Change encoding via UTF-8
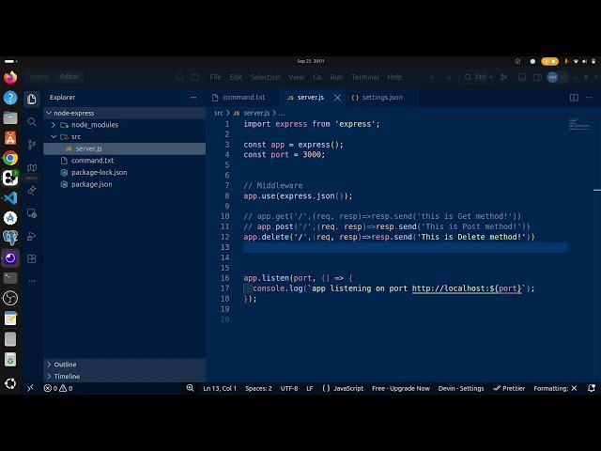 coord(289,388)
